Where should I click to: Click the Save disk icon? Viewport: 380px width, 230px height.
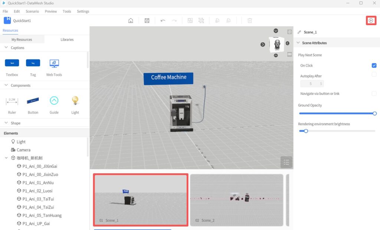[147, 21]
